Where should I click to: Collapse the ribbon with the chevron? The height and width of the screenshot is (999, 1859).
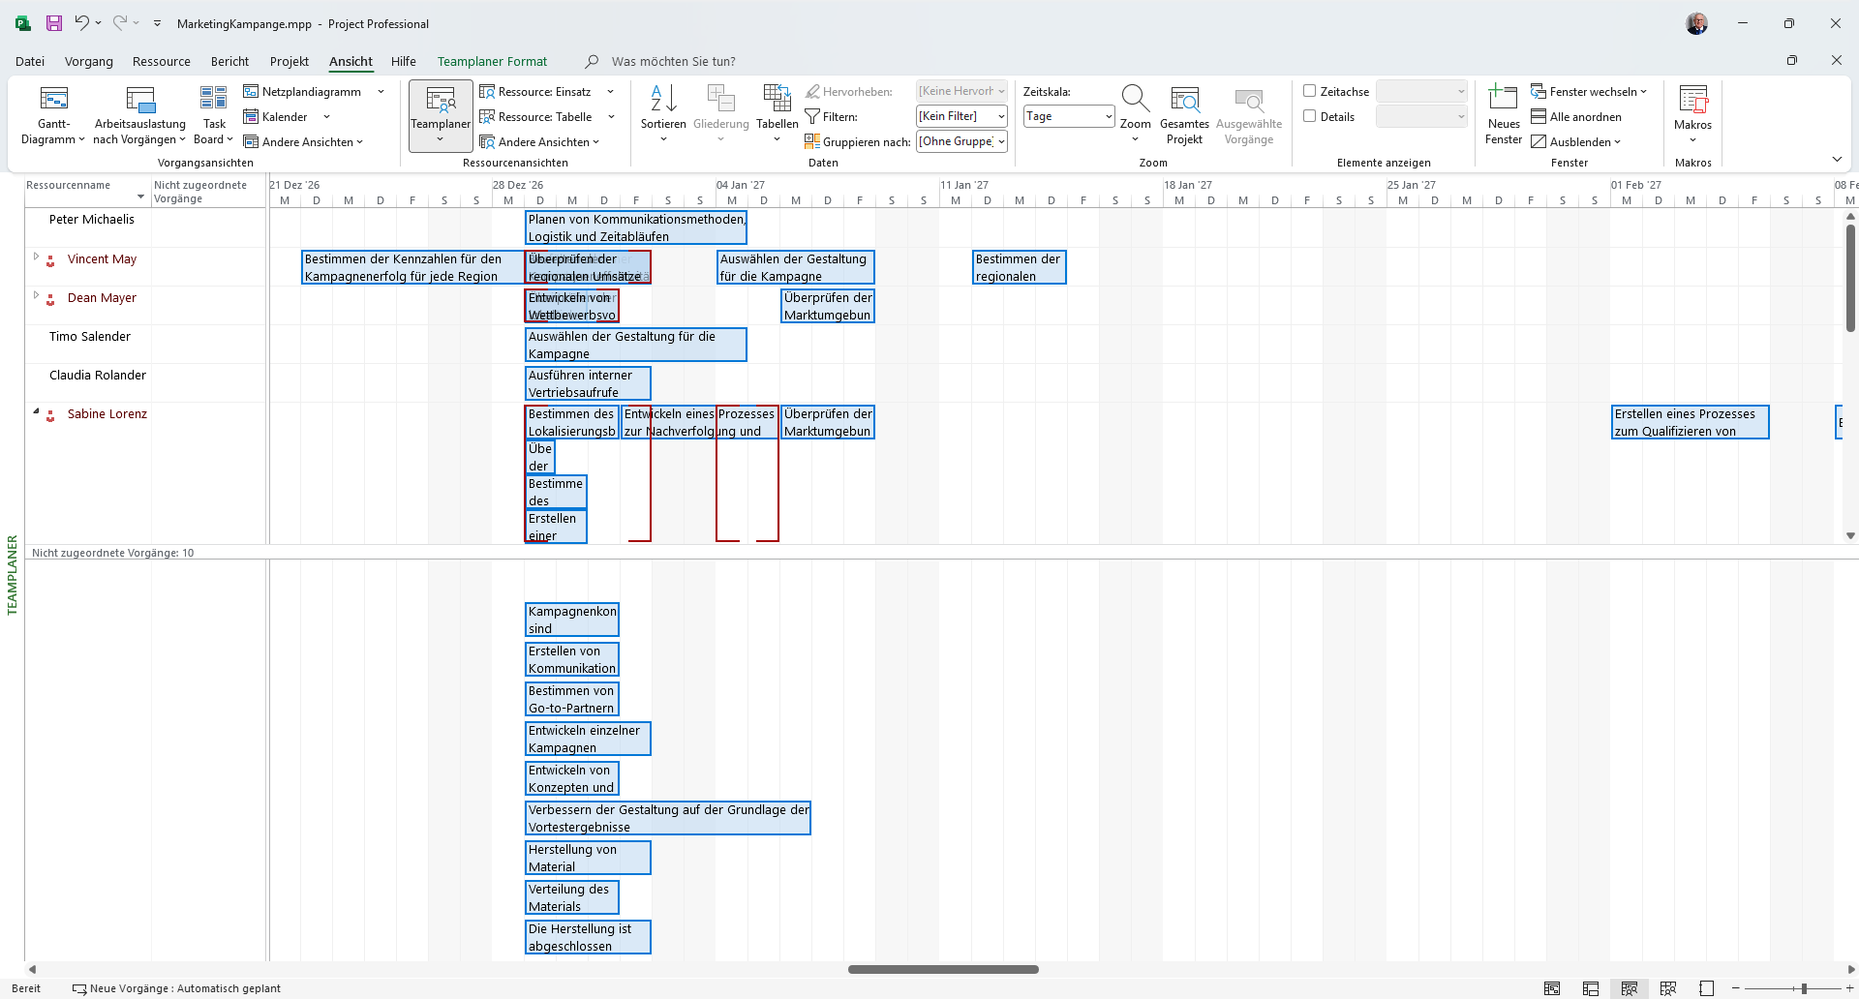coord(1837,160)
